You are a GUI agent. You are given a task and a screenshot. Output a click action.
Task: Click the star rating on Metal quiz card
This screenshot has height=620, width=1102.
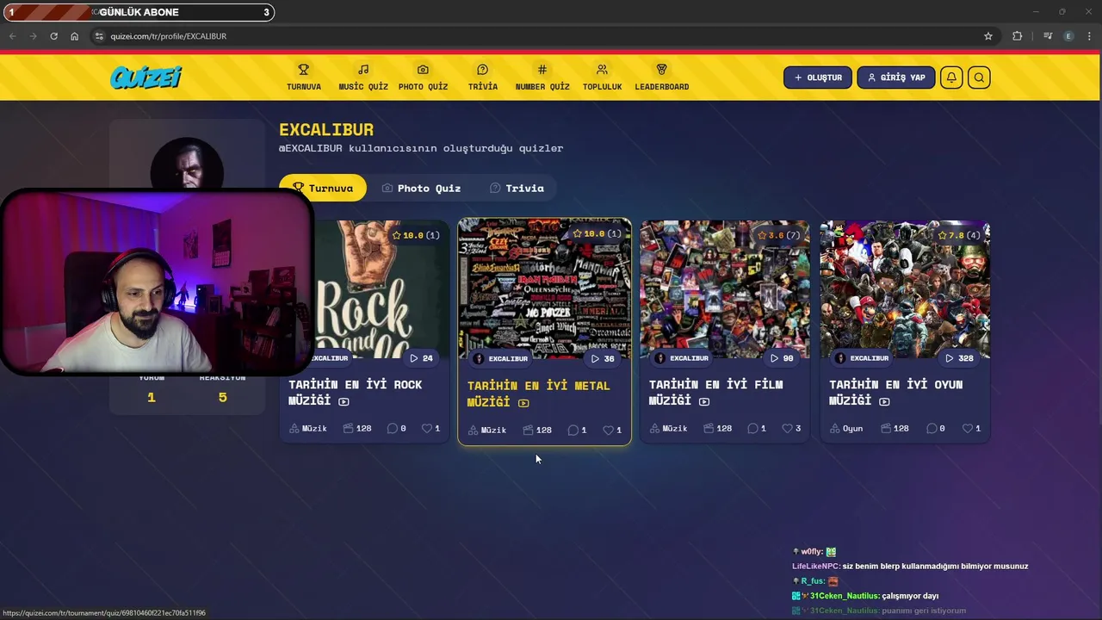pos(597,233)
